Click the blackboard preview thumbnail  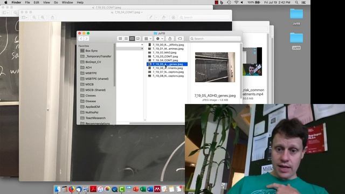(215, 67)
